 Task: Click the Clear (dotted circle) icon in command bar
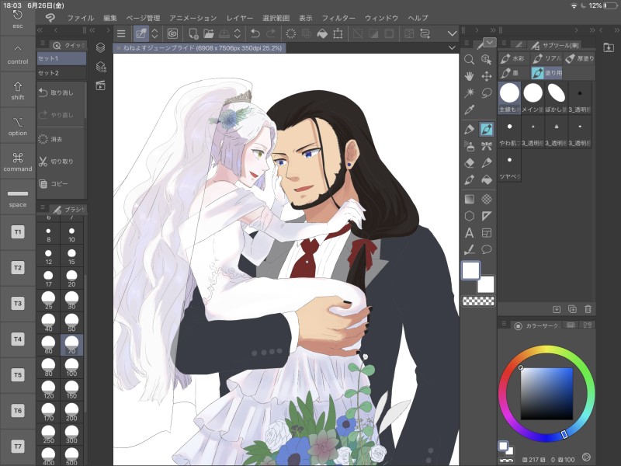(x=290, y=33)
